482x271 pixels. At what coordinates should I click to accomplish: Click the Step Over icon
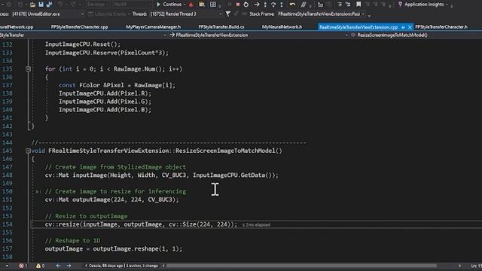pyautogui.click(x=273, y=5)
